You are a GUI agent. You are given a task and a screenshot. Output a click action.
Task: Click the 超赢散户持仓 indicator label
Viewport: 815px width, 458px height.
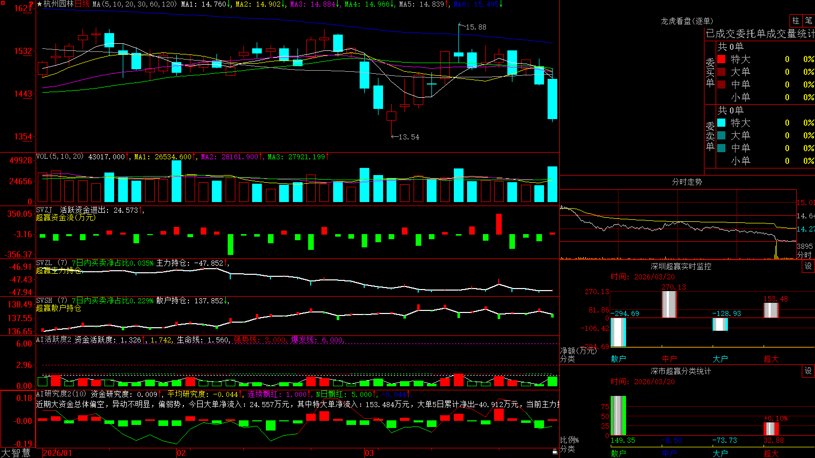coord(59,308)
